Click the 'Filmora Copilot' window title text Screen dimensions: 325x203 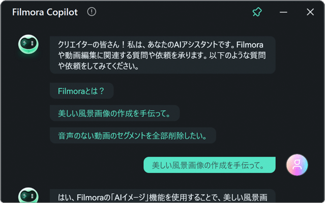tap(45, 12)
